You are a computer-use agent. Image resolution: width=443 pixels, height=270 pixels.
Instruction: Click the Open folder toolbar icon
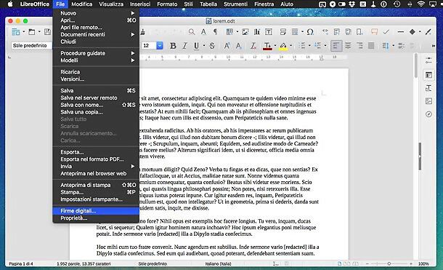32,32
